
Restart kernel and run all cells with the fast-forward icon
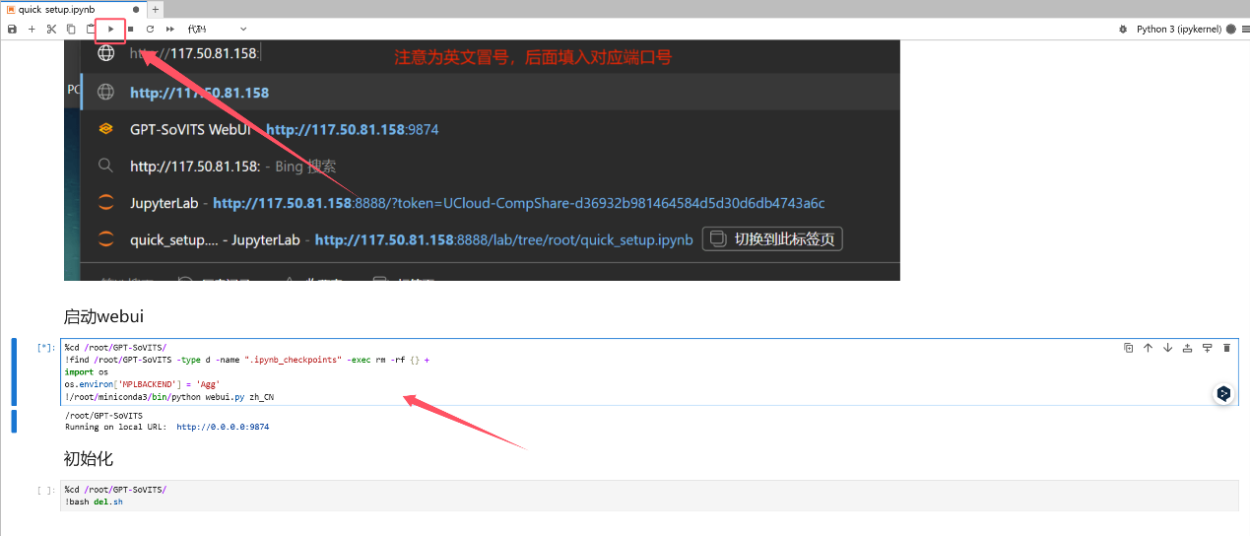[170, 30]
